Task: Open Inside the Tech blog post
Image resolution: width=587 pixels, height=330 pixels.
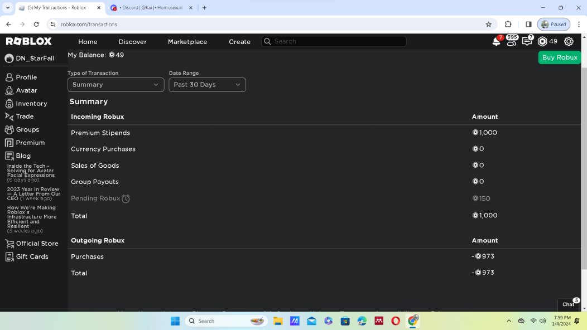Action: tap(31, 173)
